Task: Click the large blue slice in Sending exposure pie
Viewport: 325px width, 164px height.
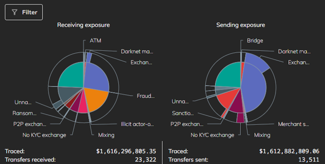Action: coord(255,89)
